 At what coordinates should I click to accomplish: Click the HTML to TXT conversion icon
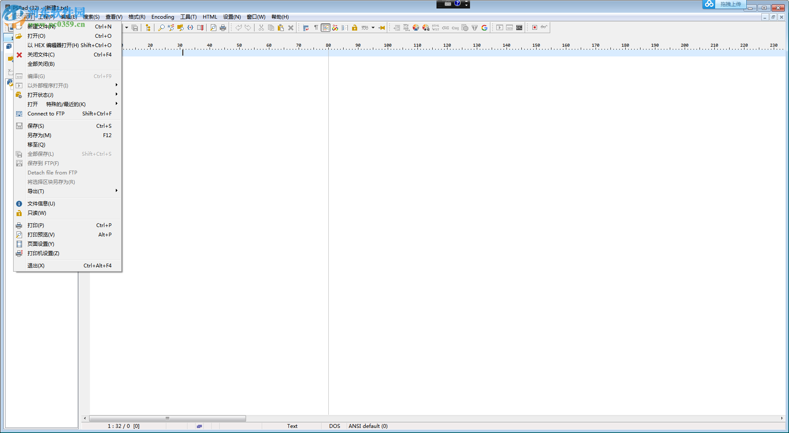click(436, 28)
